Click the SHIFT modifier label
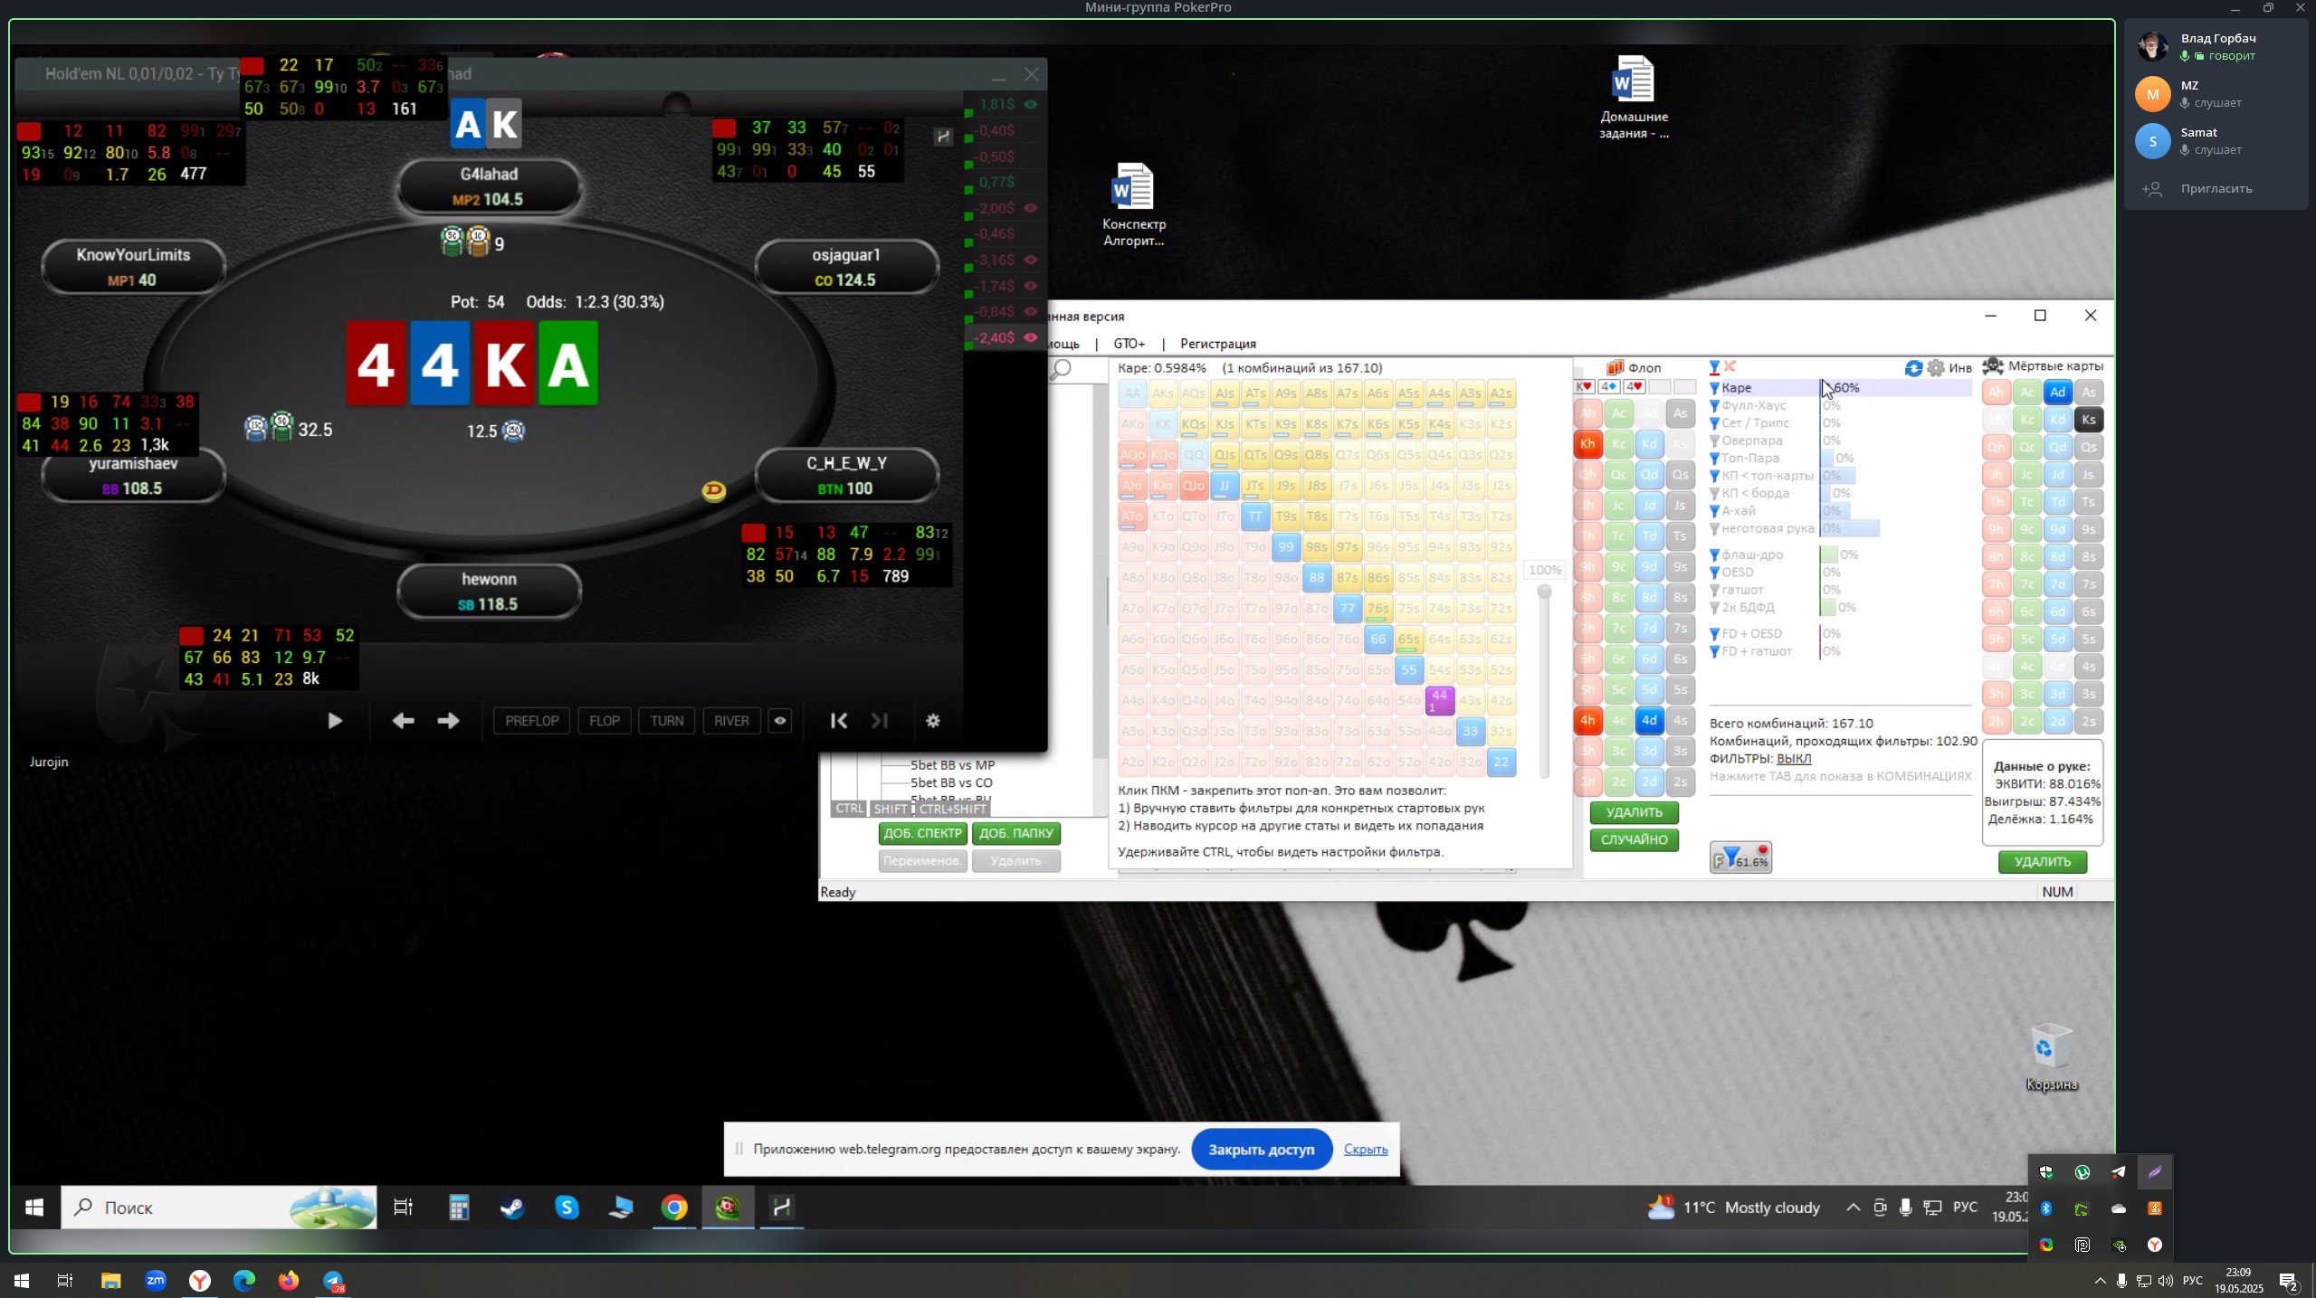2316x1298 pixels. (890, 809)
